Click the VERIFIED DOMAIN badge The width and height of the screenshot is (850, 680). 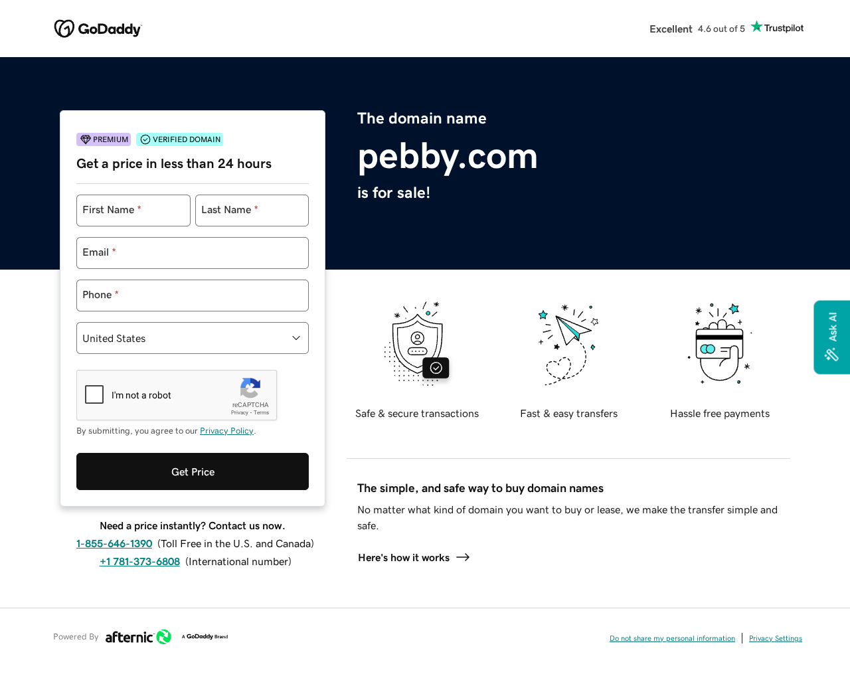[179, 138]
